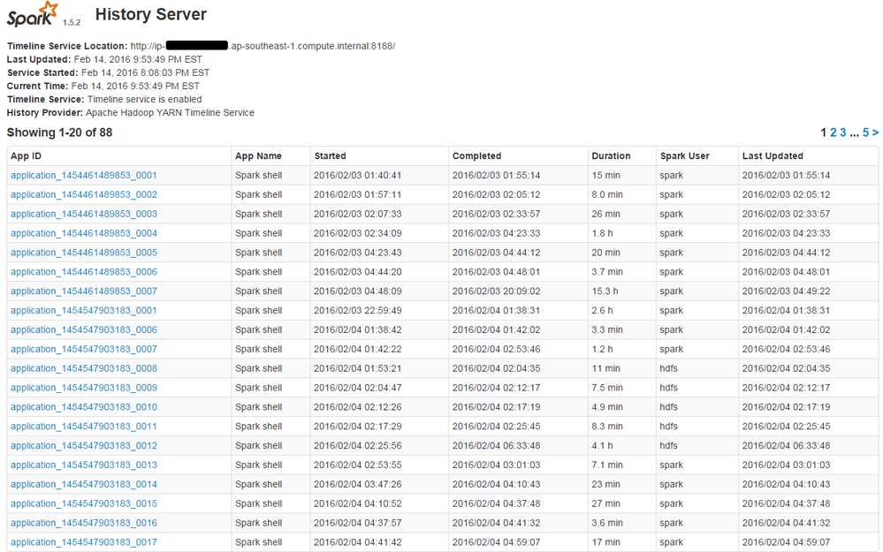Open application_1454461489853_0002

click(83, 194)
